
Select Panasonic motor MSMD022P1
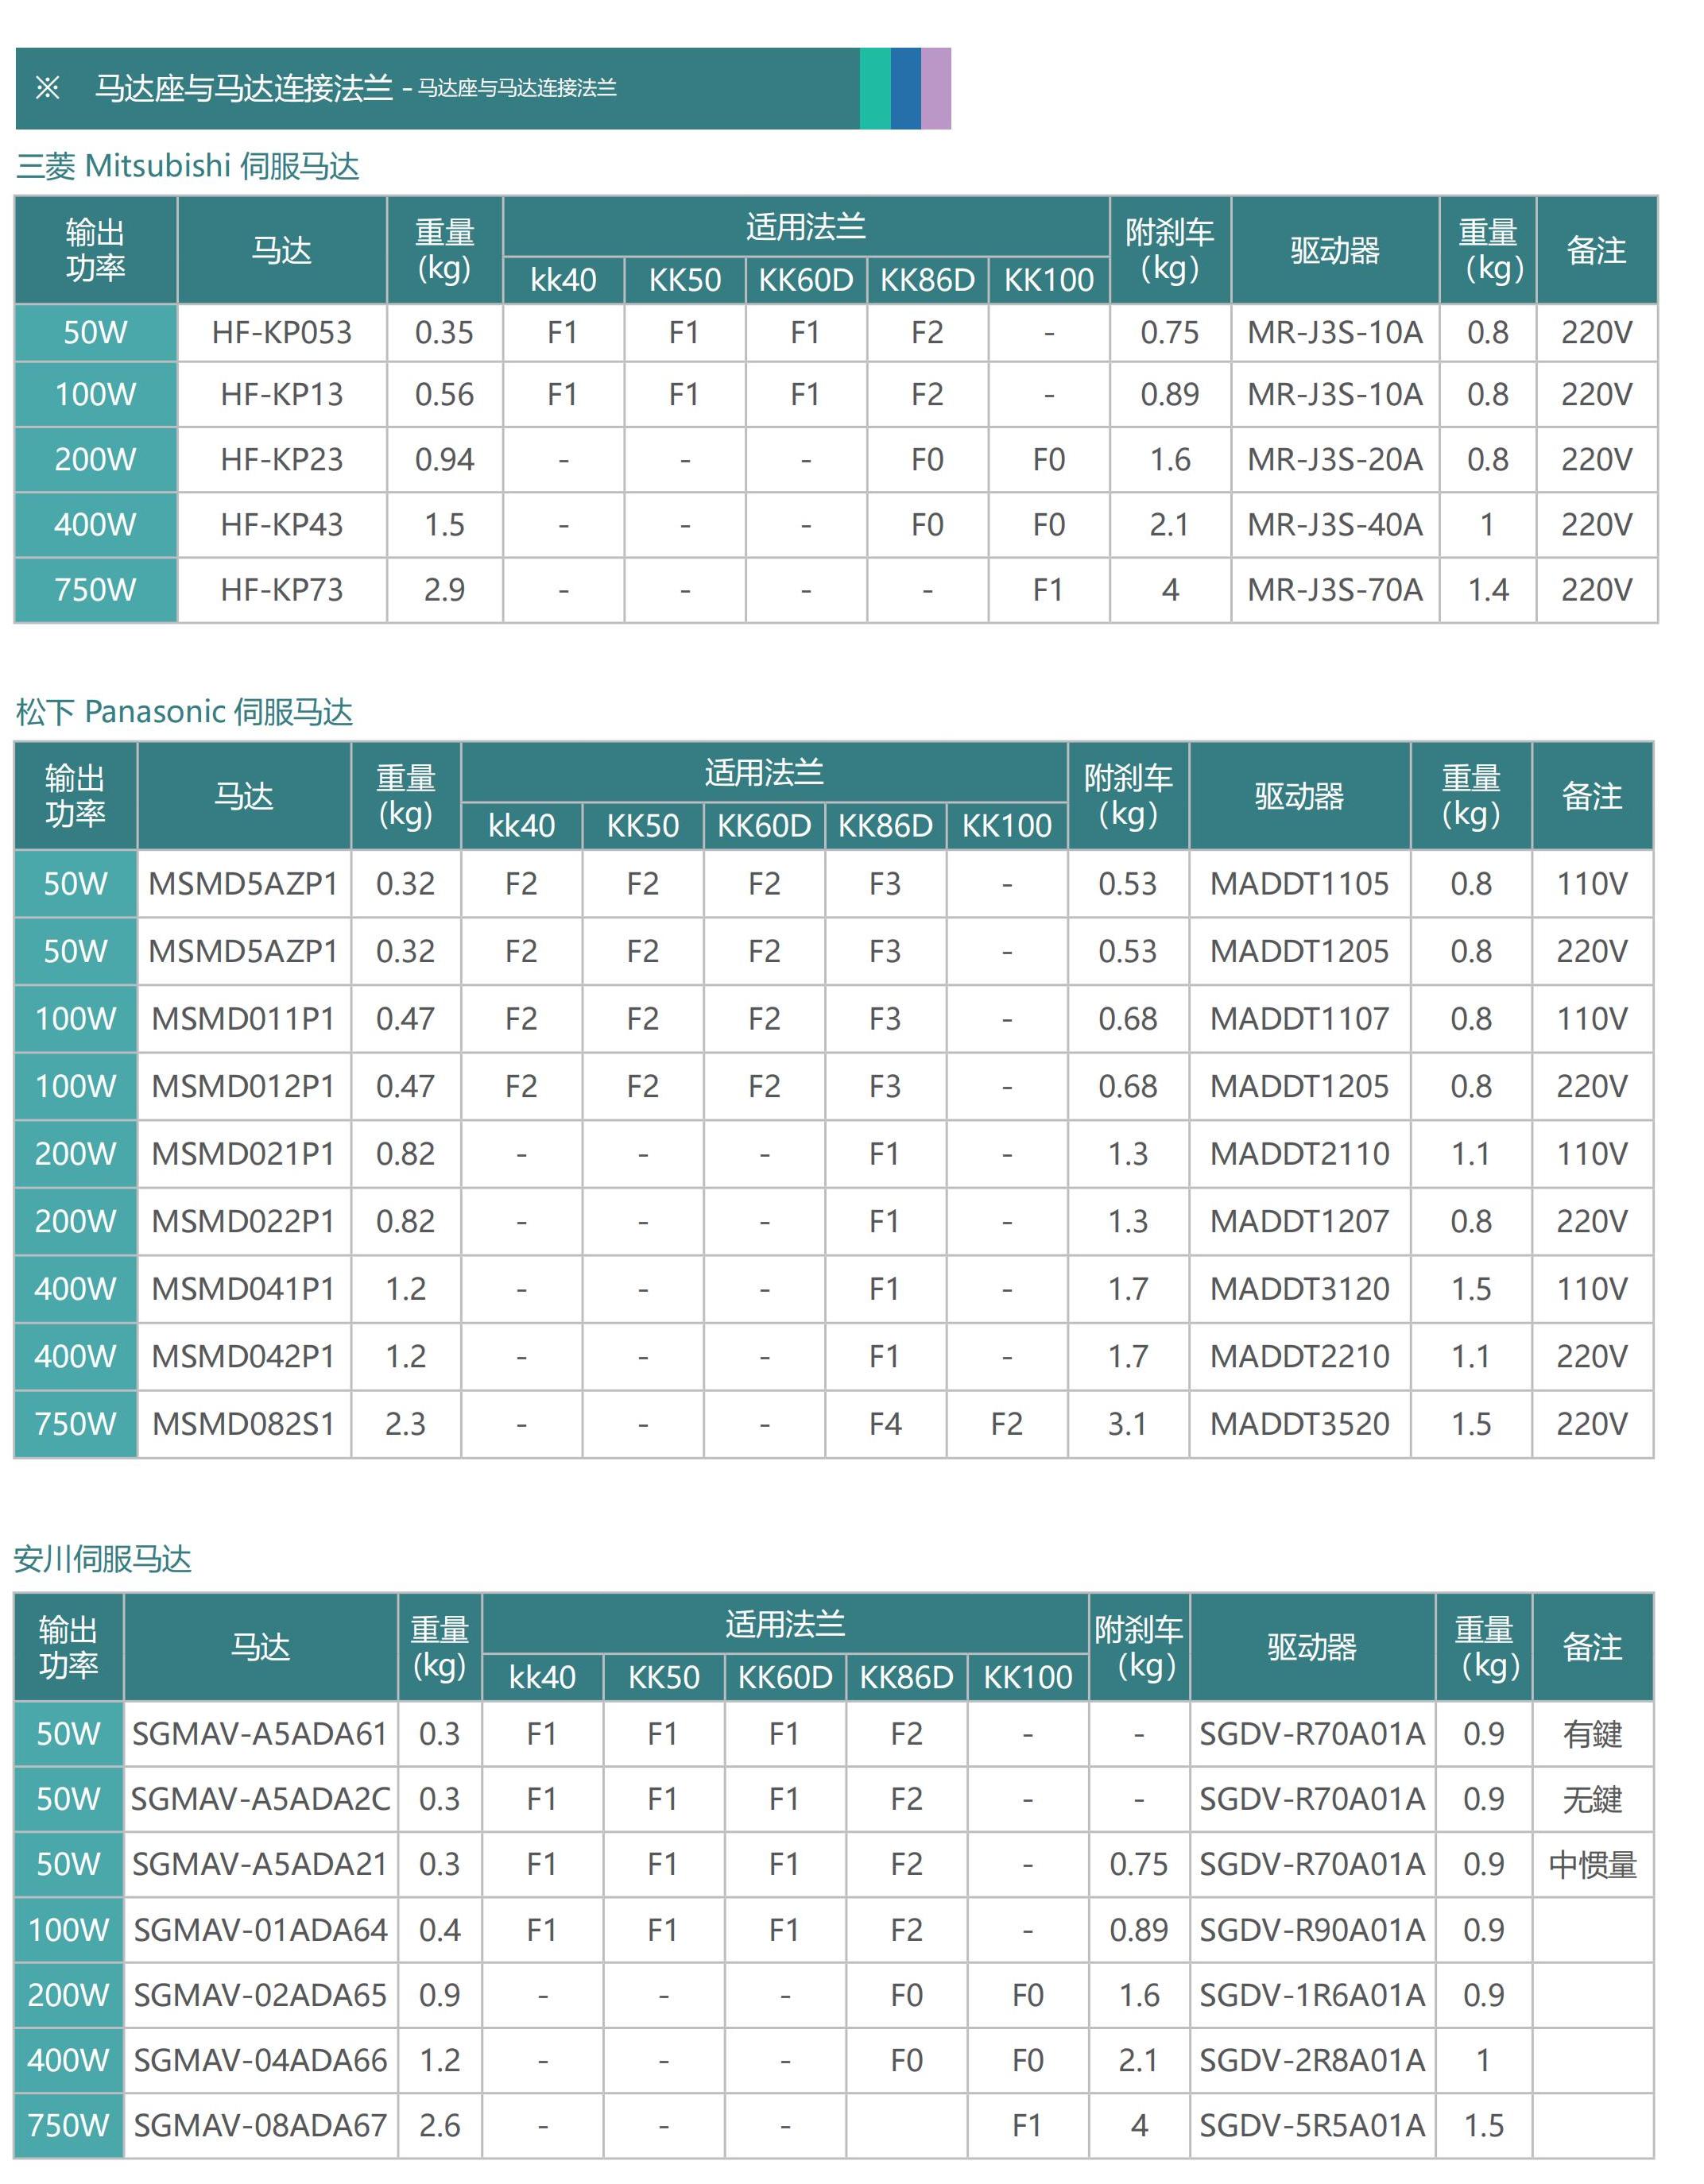243,1221
